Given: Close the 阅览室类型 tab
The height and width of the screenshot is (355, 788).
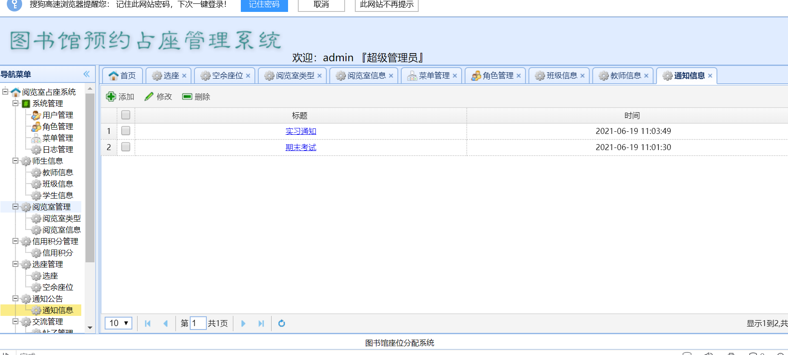Looking at the screenshot, I should point(320,76).
